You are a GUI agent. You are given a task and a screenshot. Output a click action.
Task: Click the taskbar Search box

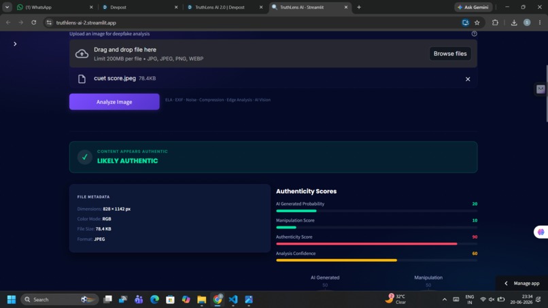pyautogui.click(x=59, y=300)
